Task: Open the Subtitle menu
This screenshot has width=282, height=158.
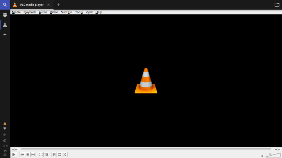Action: (67, 12)
